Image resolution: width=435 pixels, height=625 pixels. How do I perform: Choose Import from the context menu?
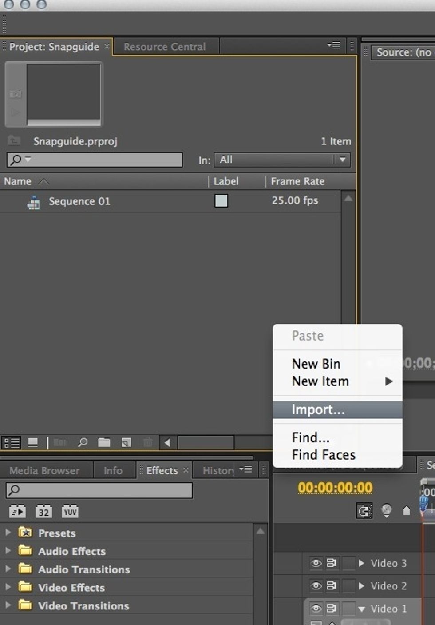pyautogui.click(x=318, y=409)
